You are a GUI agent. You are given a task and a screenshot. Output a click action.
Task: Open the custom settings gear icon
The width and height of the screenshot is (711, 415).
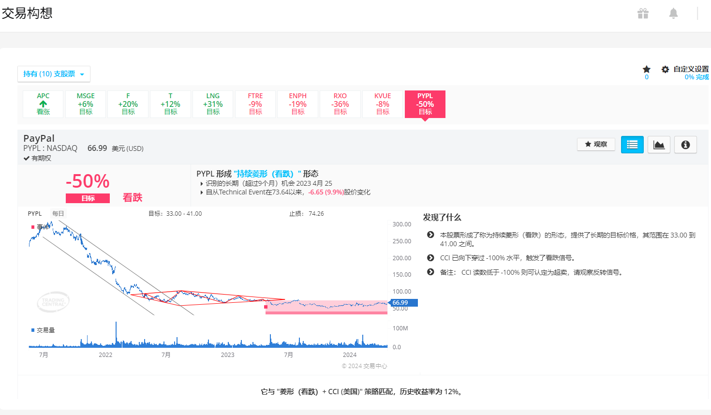(x=666, y=69)
